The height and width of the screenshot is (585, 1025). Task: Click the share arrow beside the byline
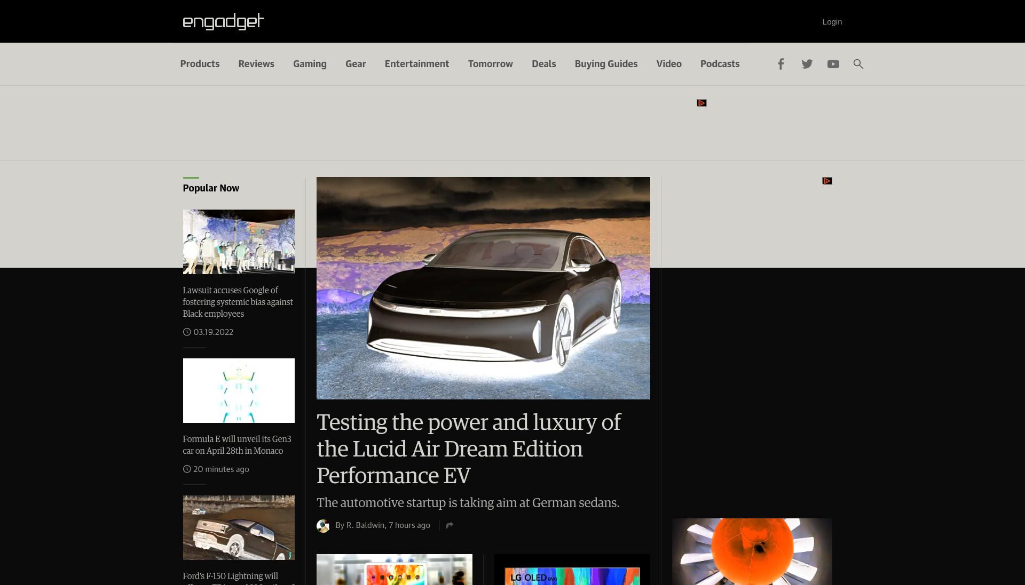point(450,525)
